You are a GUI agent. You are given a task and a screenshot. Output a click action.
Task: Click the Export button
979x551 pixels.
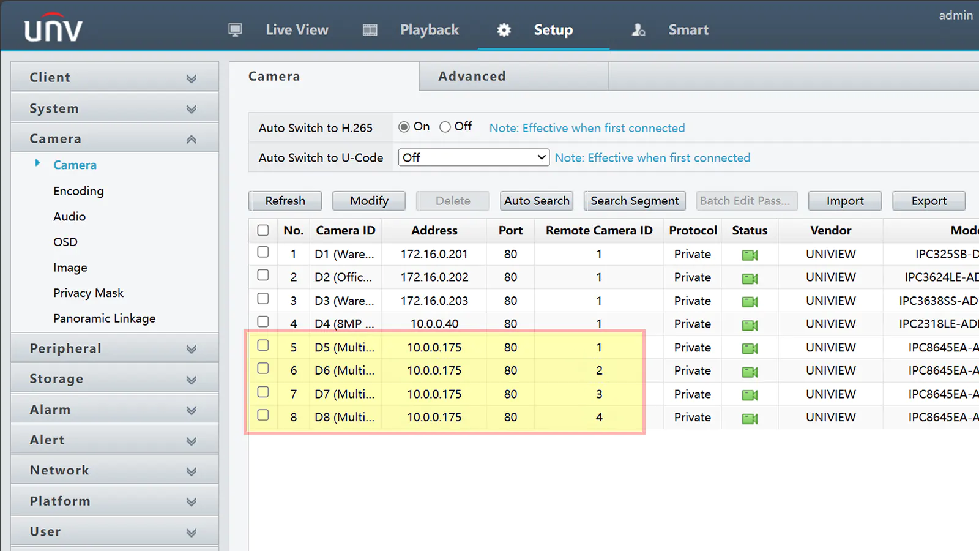pos(929,201)
